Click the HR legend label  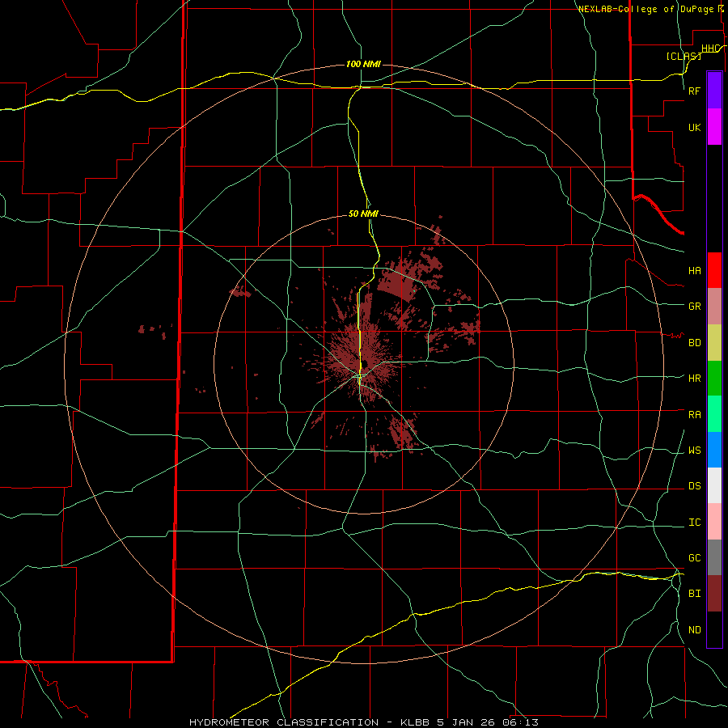click(694, 379)
